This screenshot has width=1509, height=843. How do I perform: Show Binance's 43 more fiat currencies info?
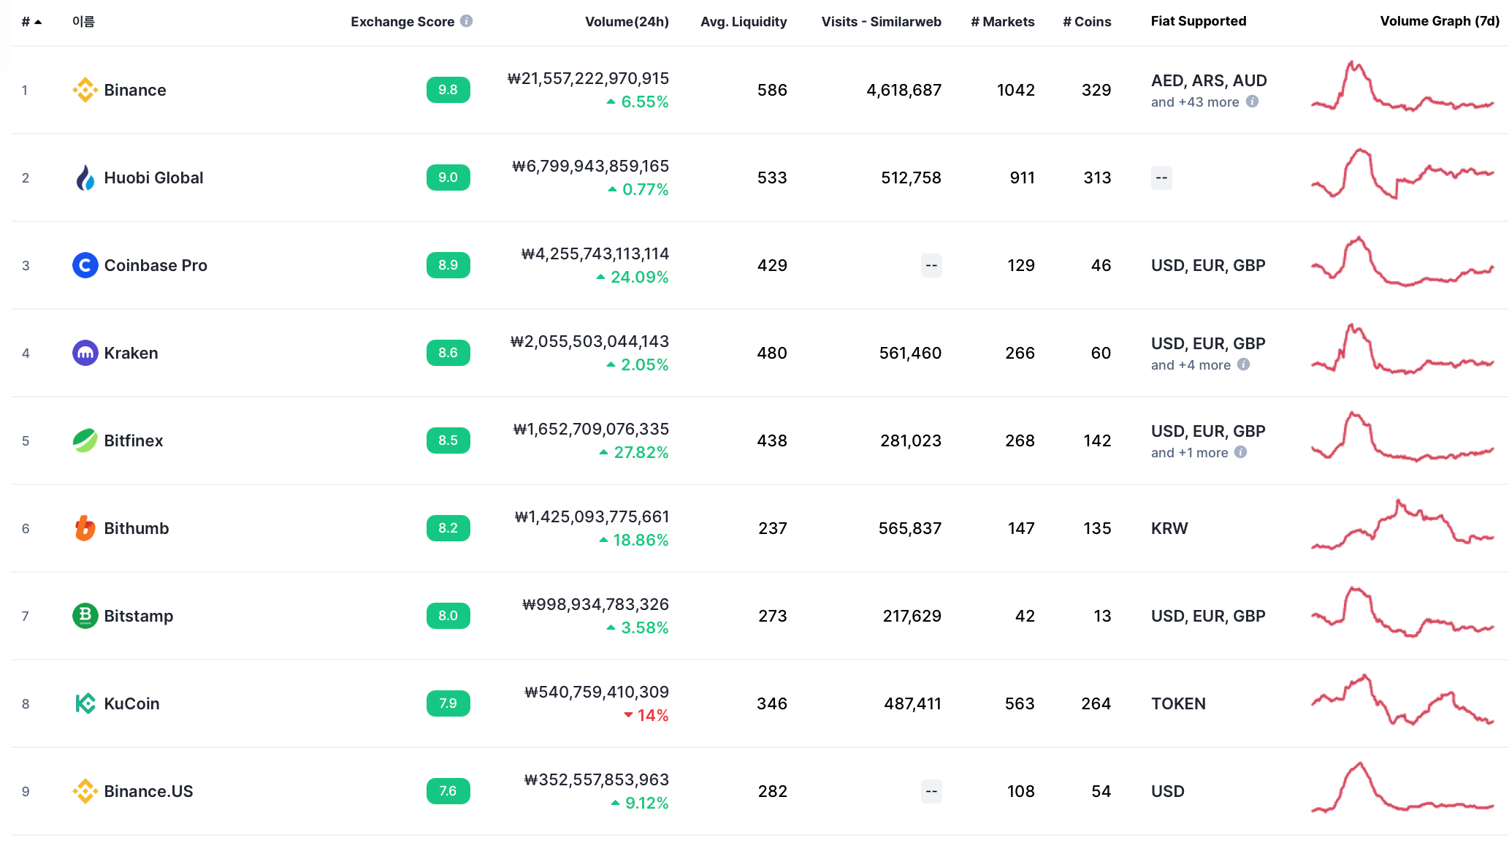click(1252, 102)
